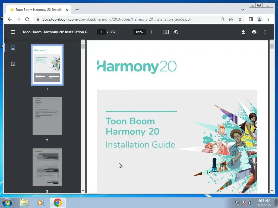278x208 pixels.
Task: Click the network tray icon
Action: [237, 203]
